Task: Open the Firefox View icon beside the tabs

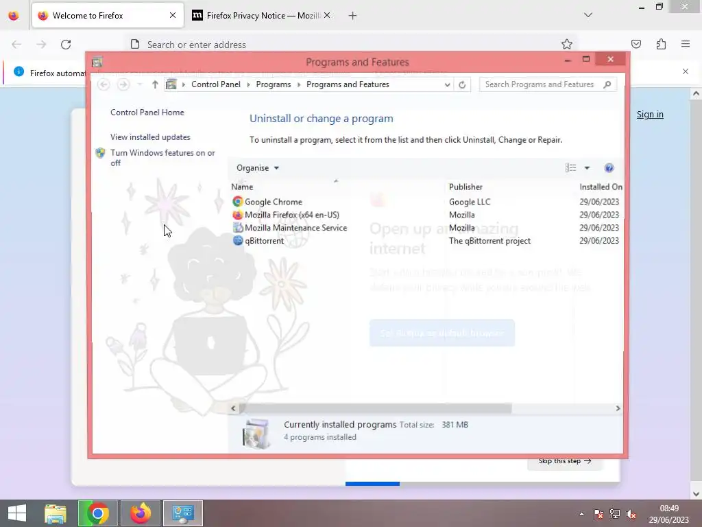Action: pyautogui.click(x=14, y=16)
